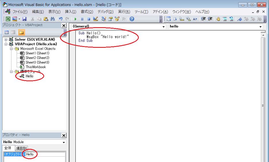Click the Copy icon in toolbar
Image resolution: width=269 pixels, height=162 pixels.
[x=39, y=19]
